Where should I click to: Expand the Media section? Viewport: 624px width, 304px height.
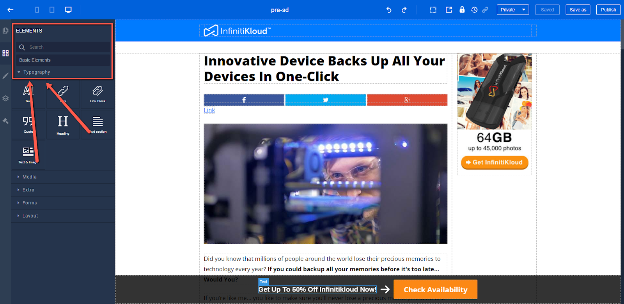(x=63, y=177)
